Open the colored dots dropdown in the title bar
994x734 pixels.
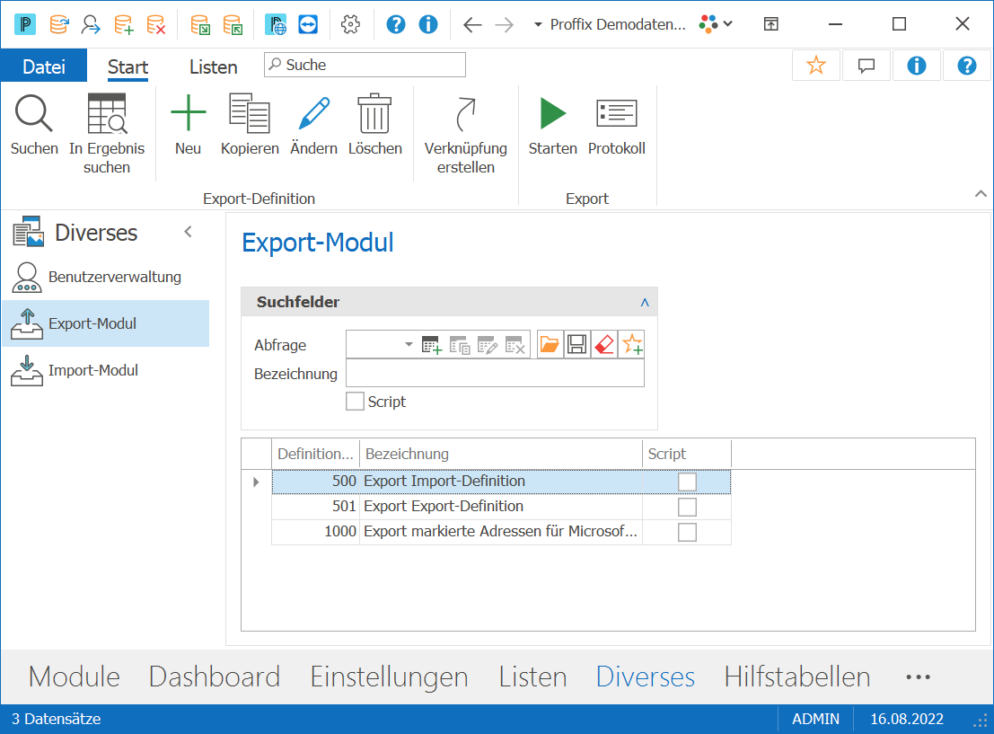tap(716, 25)
